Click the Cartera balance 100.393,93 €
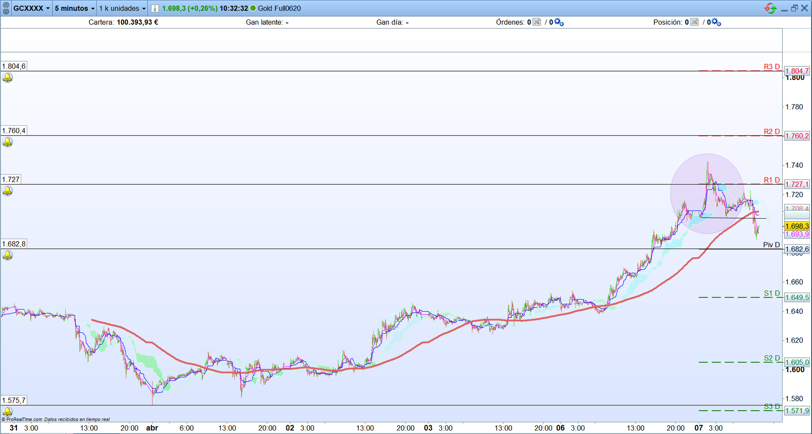 click(x=138, y=22)
